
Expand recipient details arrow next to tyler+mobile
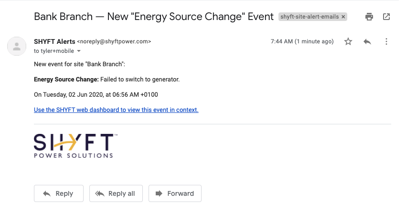tap(79, 51)
